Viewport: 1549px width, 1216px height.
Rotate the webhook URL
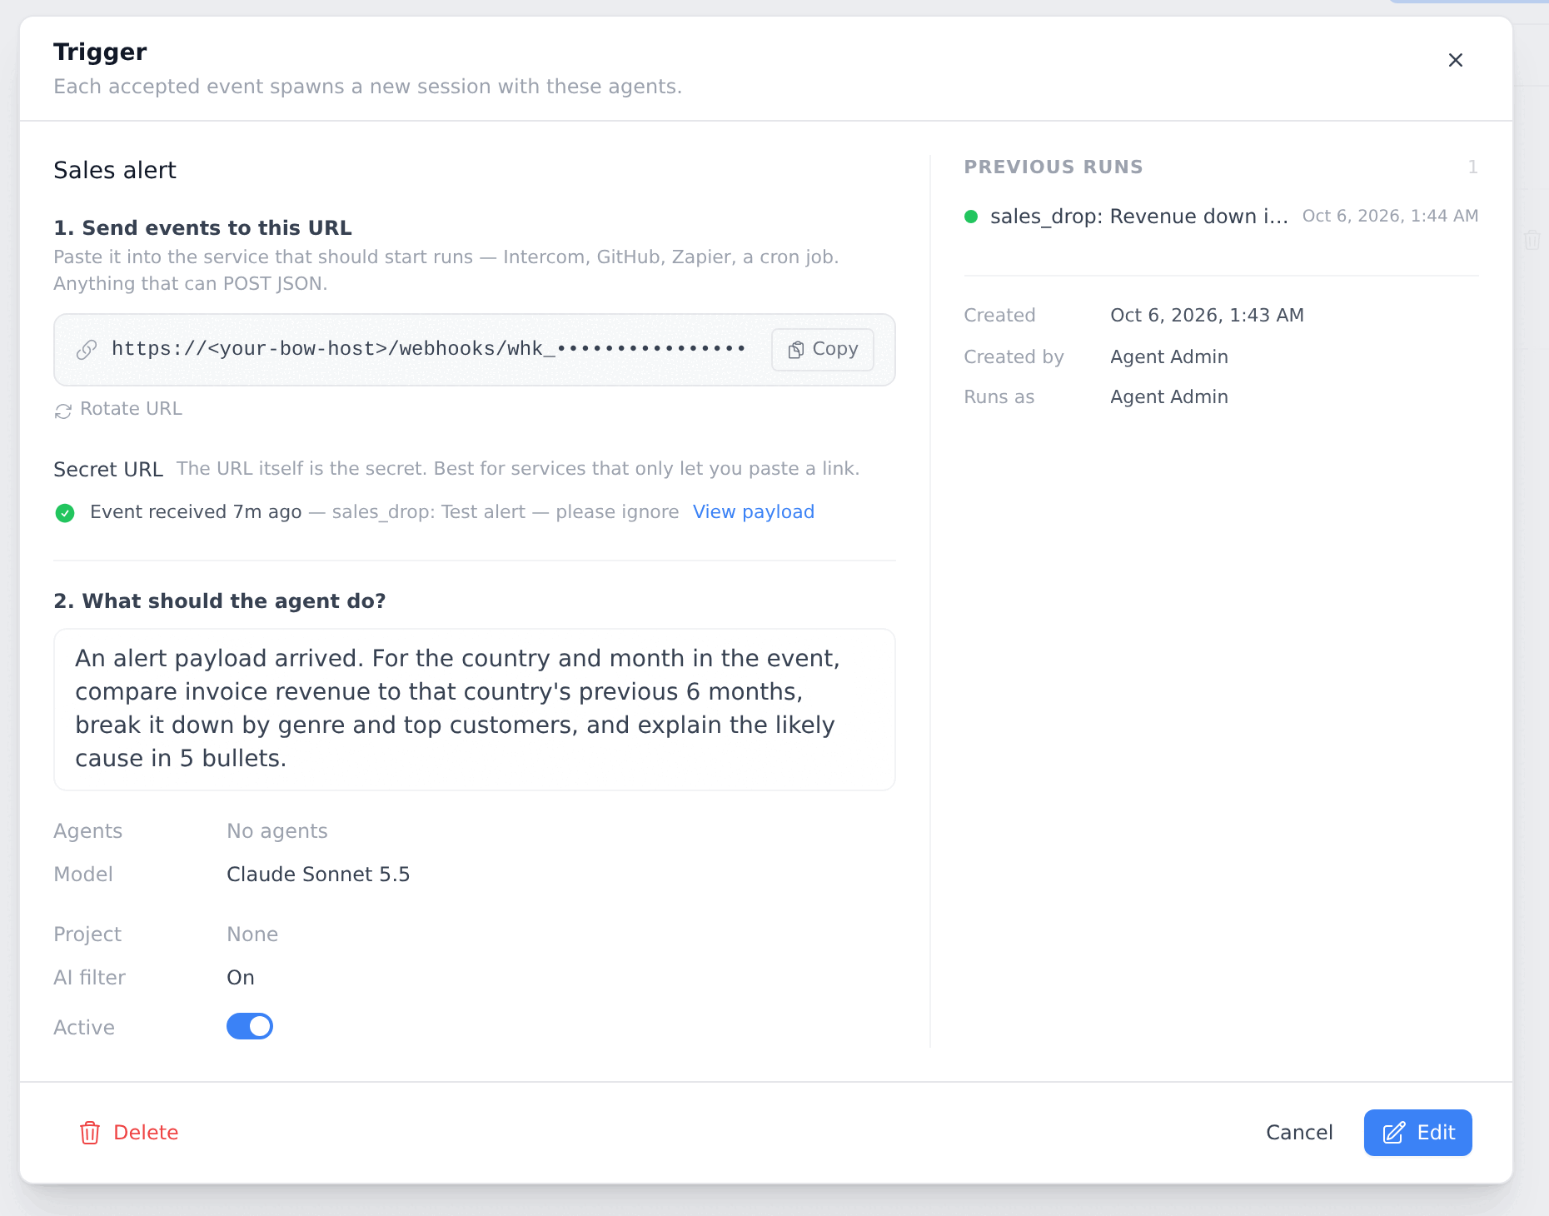[118, 409]
